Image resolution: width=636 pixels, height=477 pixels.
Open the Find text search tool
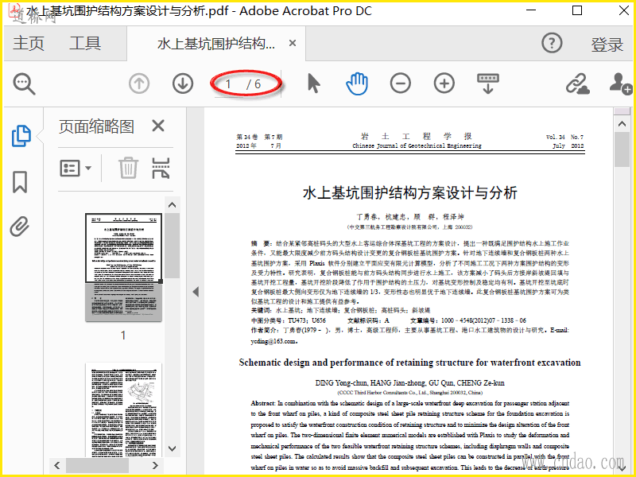click(x=25, y=84)
